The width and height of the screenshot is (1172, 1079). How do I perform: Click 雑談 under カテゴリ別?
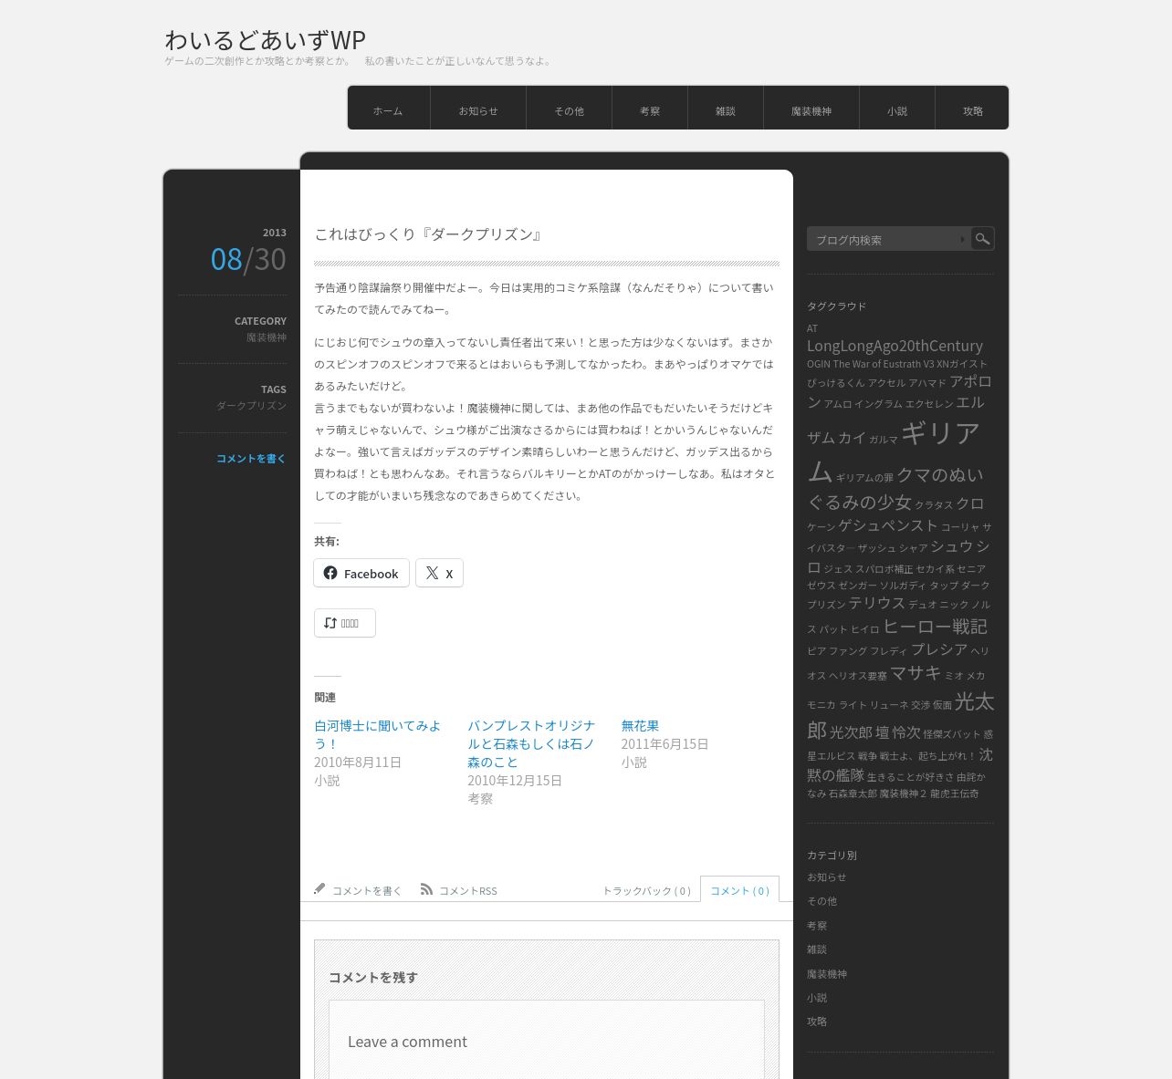tap(817, 949)
